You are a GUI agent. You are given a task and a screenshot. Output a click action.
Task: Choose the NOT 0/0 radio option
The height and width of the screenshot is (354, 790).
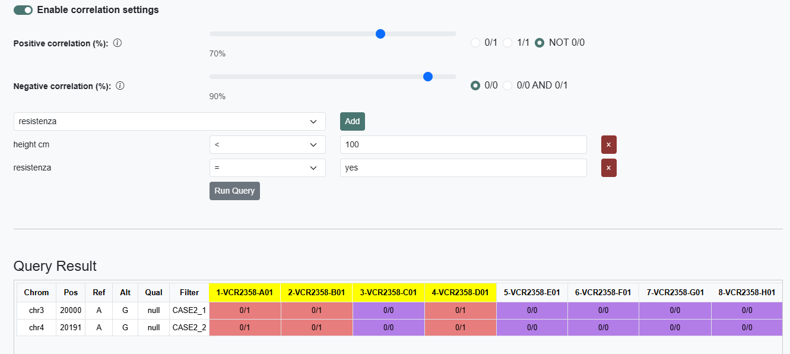[x=540, y=43]
